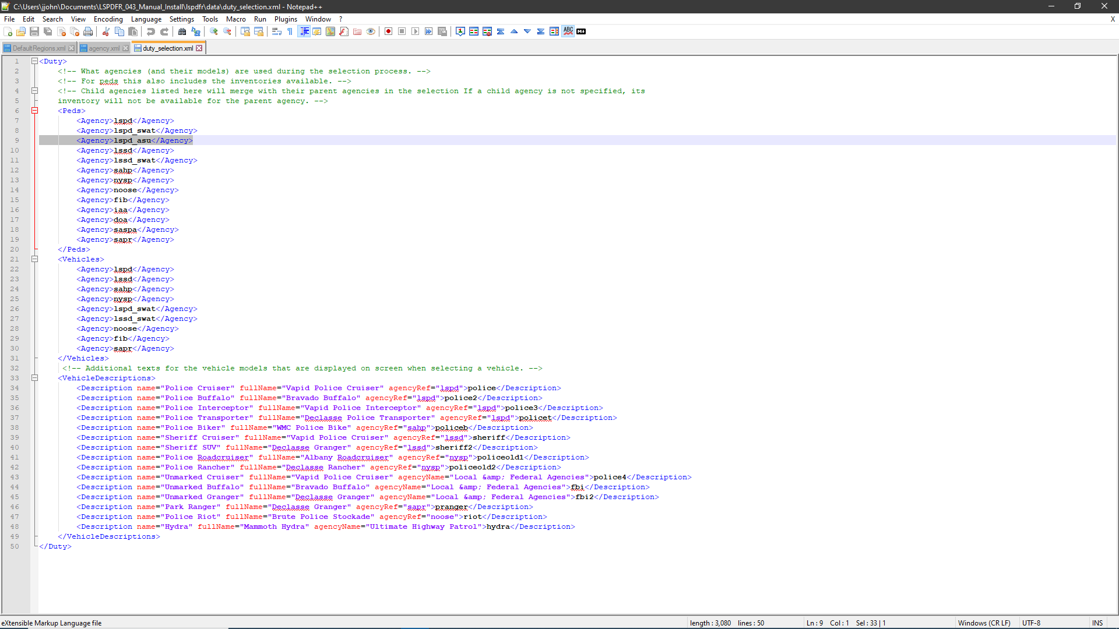Toggle the ABC spell check button
Screen dimensions: 1119x629
pyautogui.click(x=568, y=31)
